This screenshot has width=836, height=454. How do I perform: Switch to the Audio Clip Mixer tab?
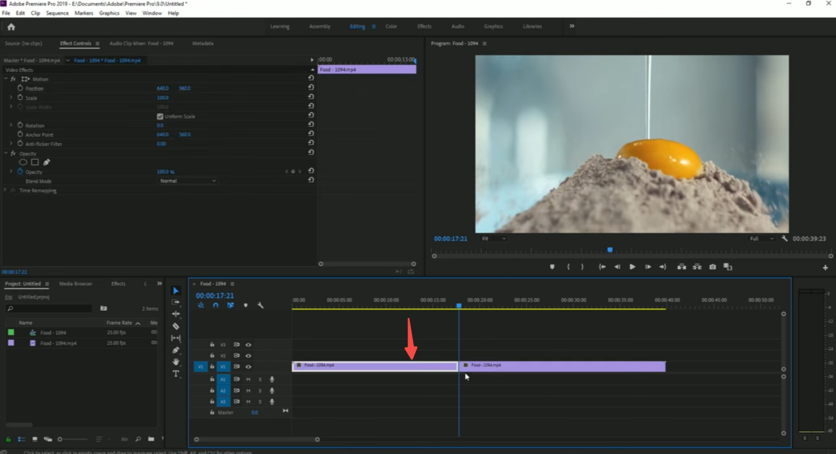[142, 43]
